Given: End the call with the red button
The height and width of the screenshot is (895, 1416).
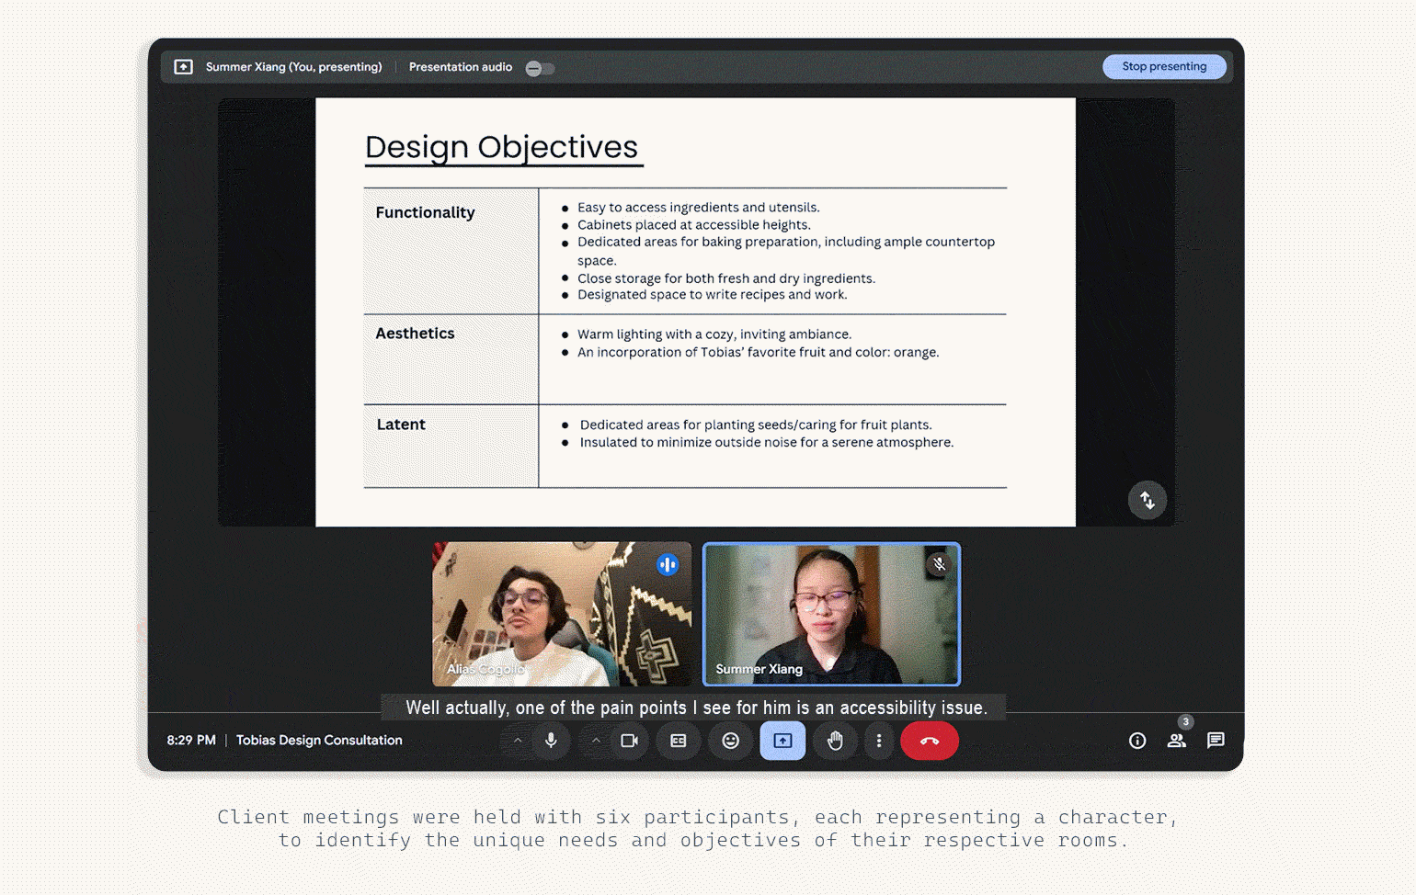Looking at the screenshot, I should (930, 741).
